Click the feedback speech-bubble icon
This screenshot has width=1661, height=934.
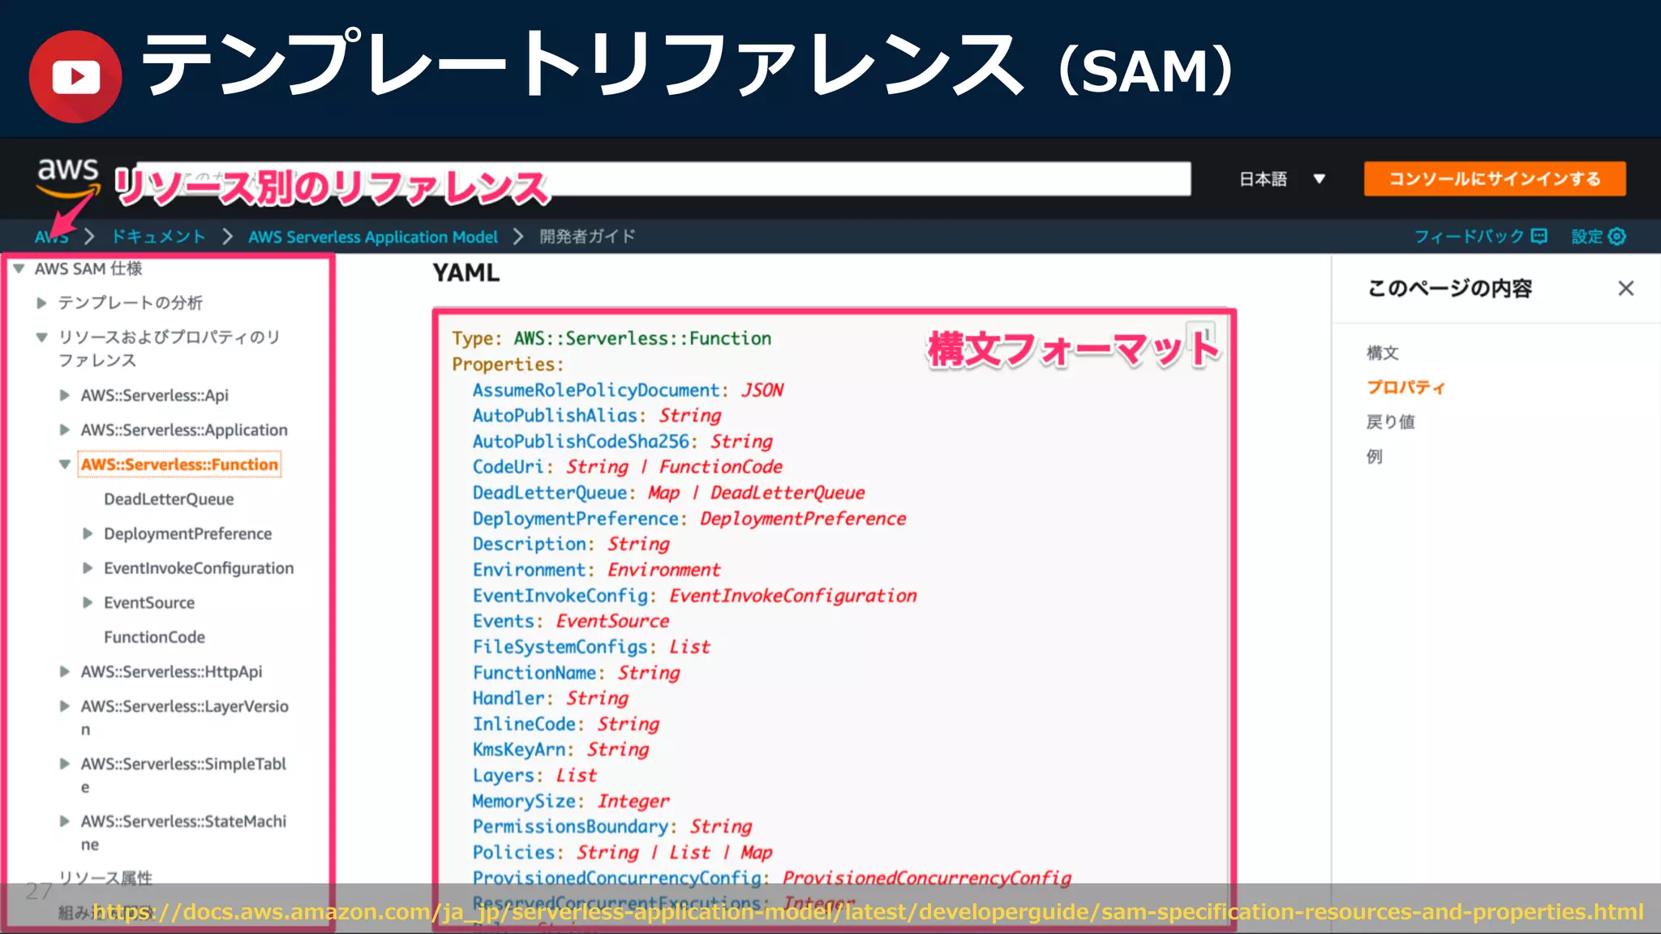click(1539, 236)
